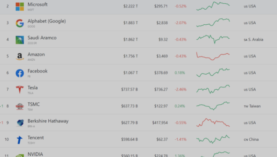Open the NVIDIA company link
The width and height of the screenshot is (277, 157).
35,154
